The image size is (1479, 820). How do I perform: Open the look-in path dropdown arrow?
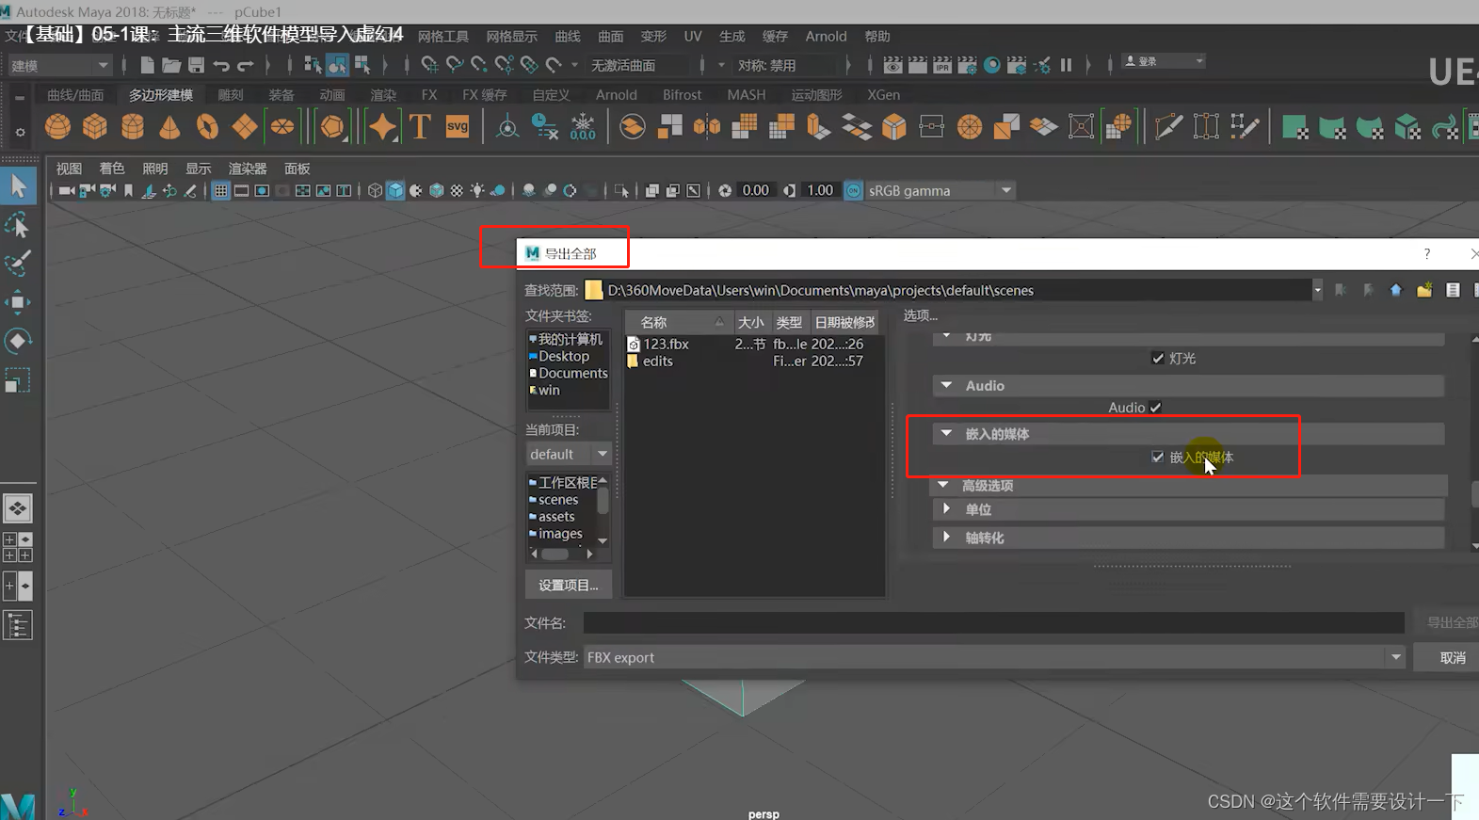coord(1317,290)
